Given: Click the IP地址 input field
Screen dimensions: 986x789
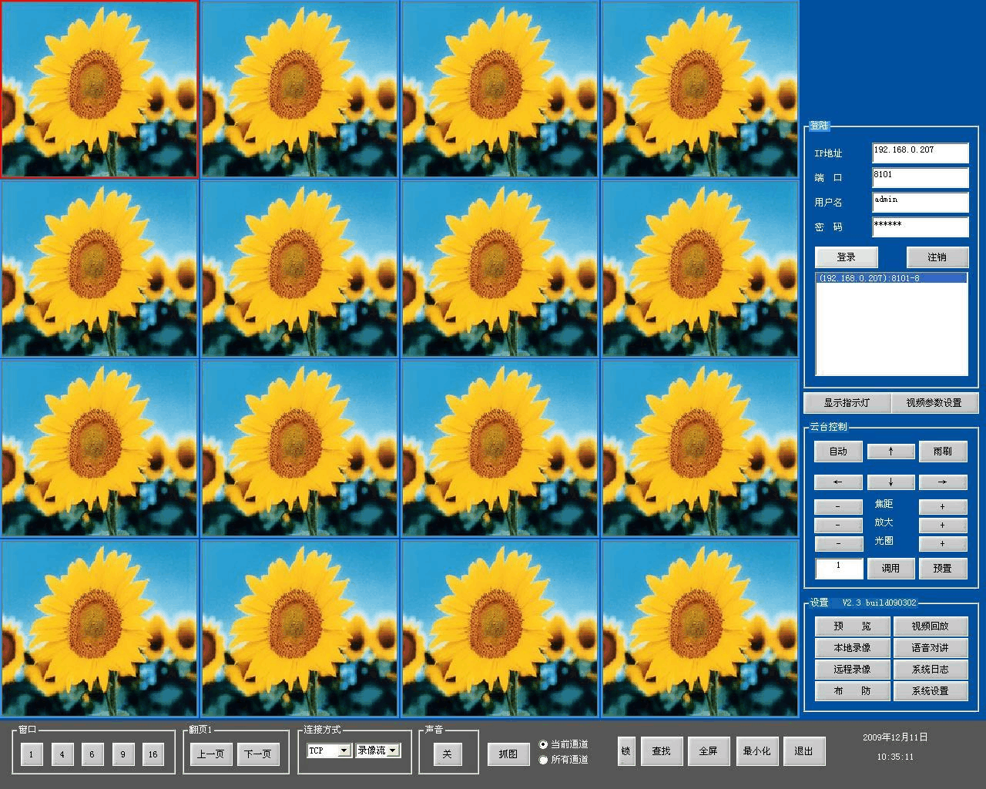Looking at the screenshot, I should click(920, 153).
